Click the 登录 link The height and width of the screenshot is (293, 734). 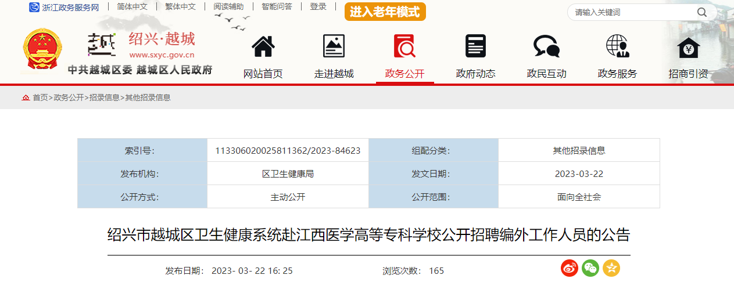point(318,7)
